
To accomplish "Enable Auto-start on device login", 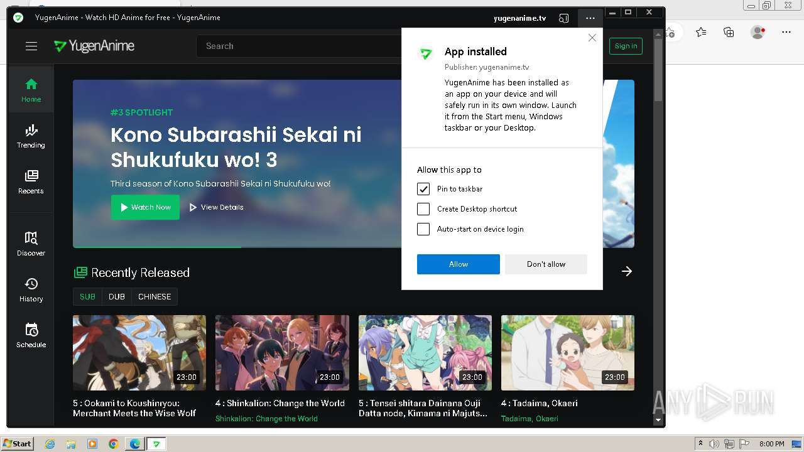I will (x=423, y=229).
